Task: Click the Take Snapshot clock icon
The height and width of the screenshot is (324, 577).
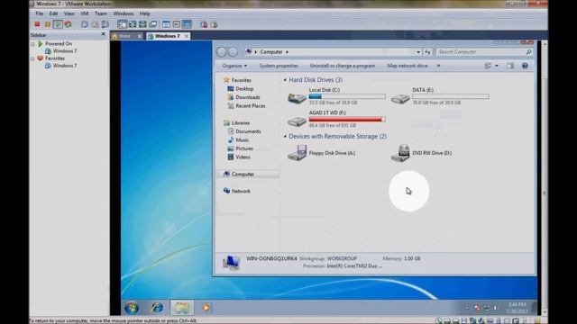Action: click(85, 24)
